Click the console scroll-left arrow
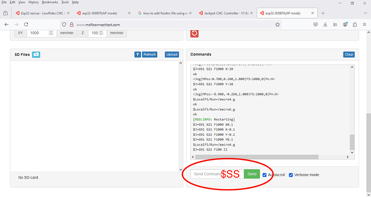 [x=193, y=157]
